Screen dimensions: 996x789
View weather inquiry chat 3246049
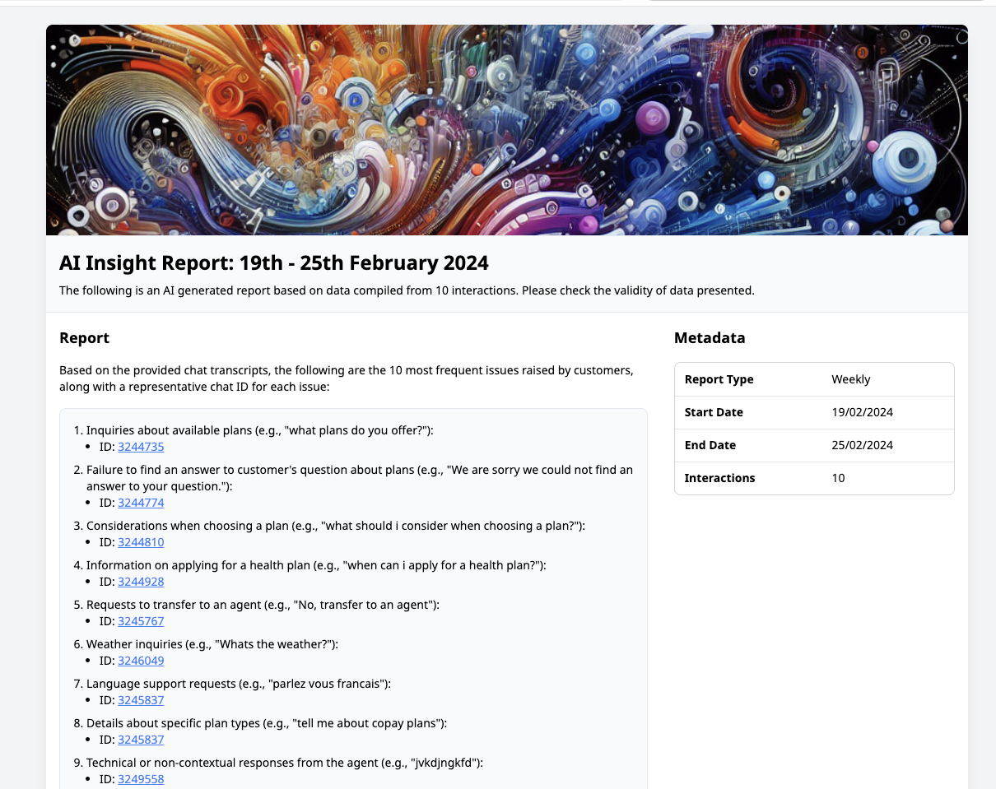141,661
